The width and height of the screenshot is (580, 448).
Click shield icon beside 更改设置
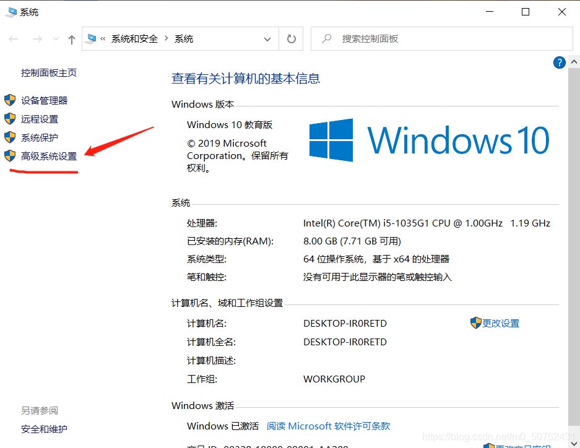(475, 322)
